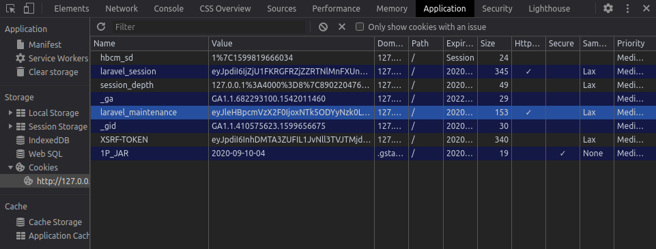
Task: Open the Performance tab
Action: click(336, 8)
